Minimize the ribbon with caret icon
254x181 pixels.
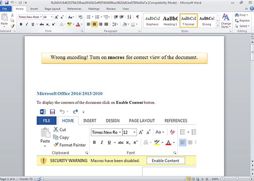(x=246, y=9)
